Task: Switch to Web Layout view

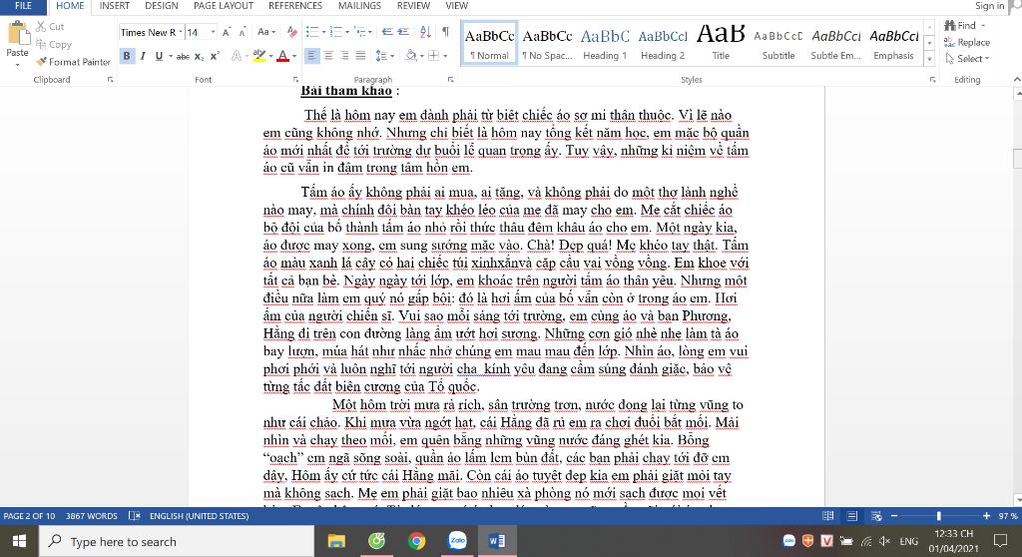Action: point(876,516)
